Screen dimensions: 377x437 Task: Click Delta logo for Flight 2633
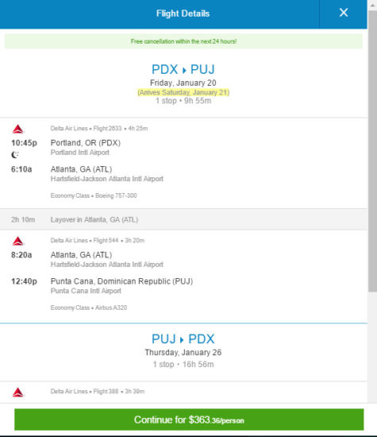pyautogui.click(x=18, y=129)
